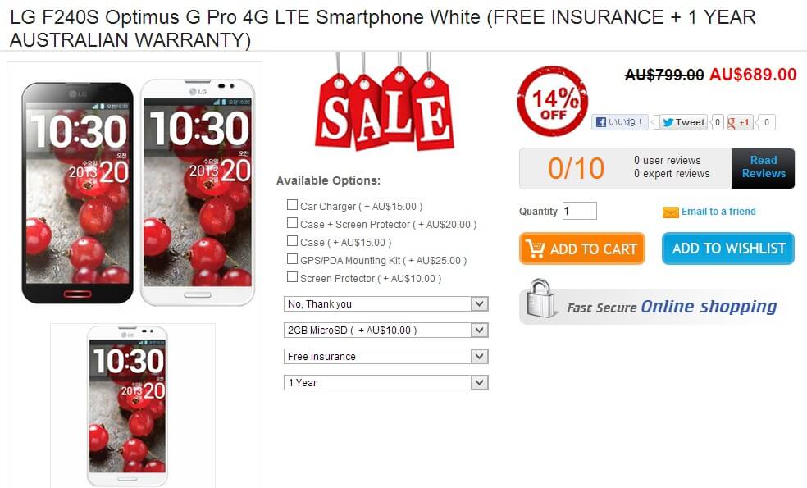Open the 'No, Thank you' dropdown
This screenshot has height=488, width=807.
tap(386, 303)
